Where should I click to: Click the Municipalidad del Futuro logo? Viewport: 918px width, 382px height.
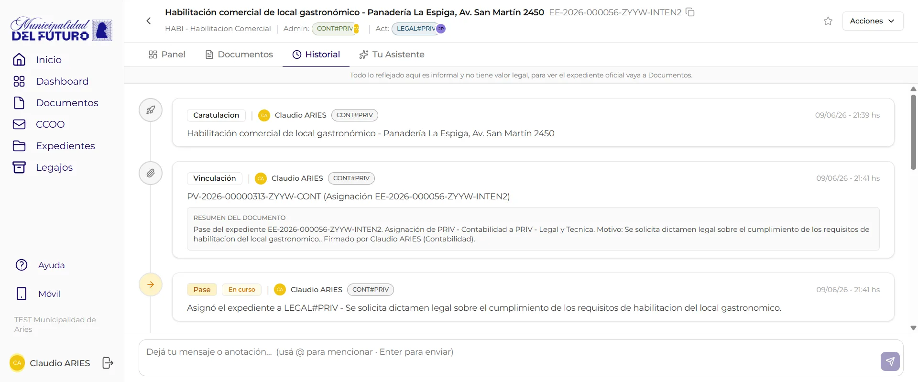pos(62,30)
